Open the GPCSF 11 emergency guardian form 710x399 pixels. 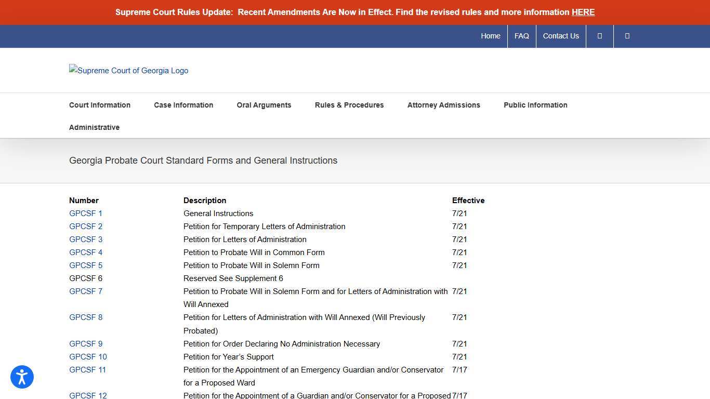point(87,370)
